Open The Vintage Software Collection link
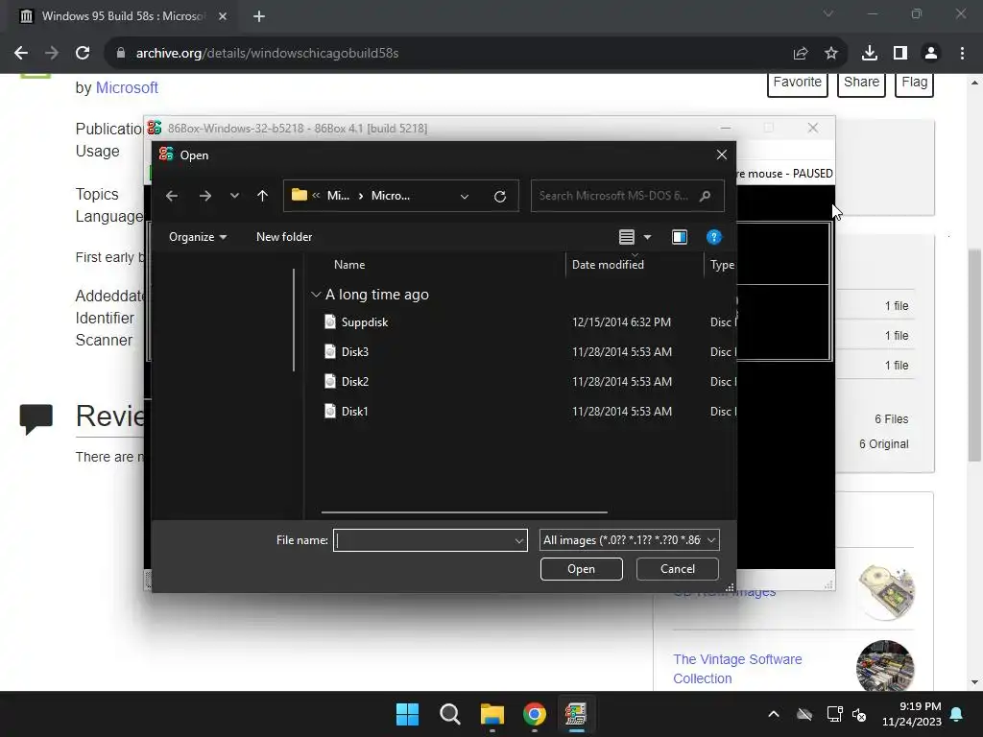983x737 pixels. [737, 669]
